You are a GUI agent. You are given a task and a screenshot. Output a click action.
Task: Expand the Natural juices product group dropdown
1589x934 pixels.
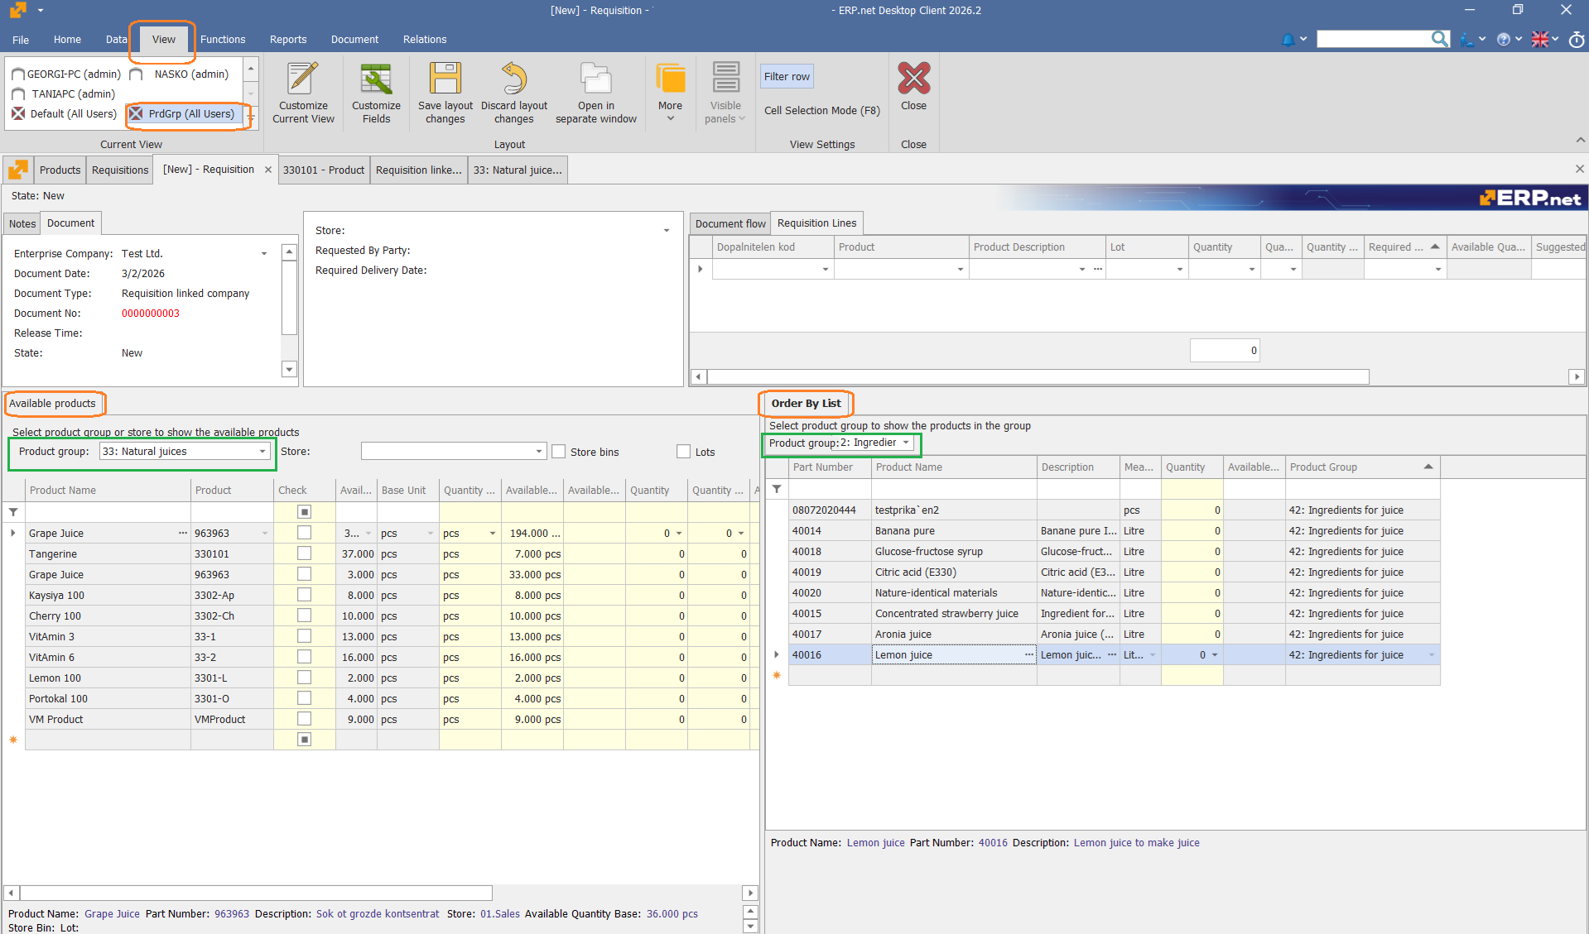pyautogui.click(x=262, y=452)
